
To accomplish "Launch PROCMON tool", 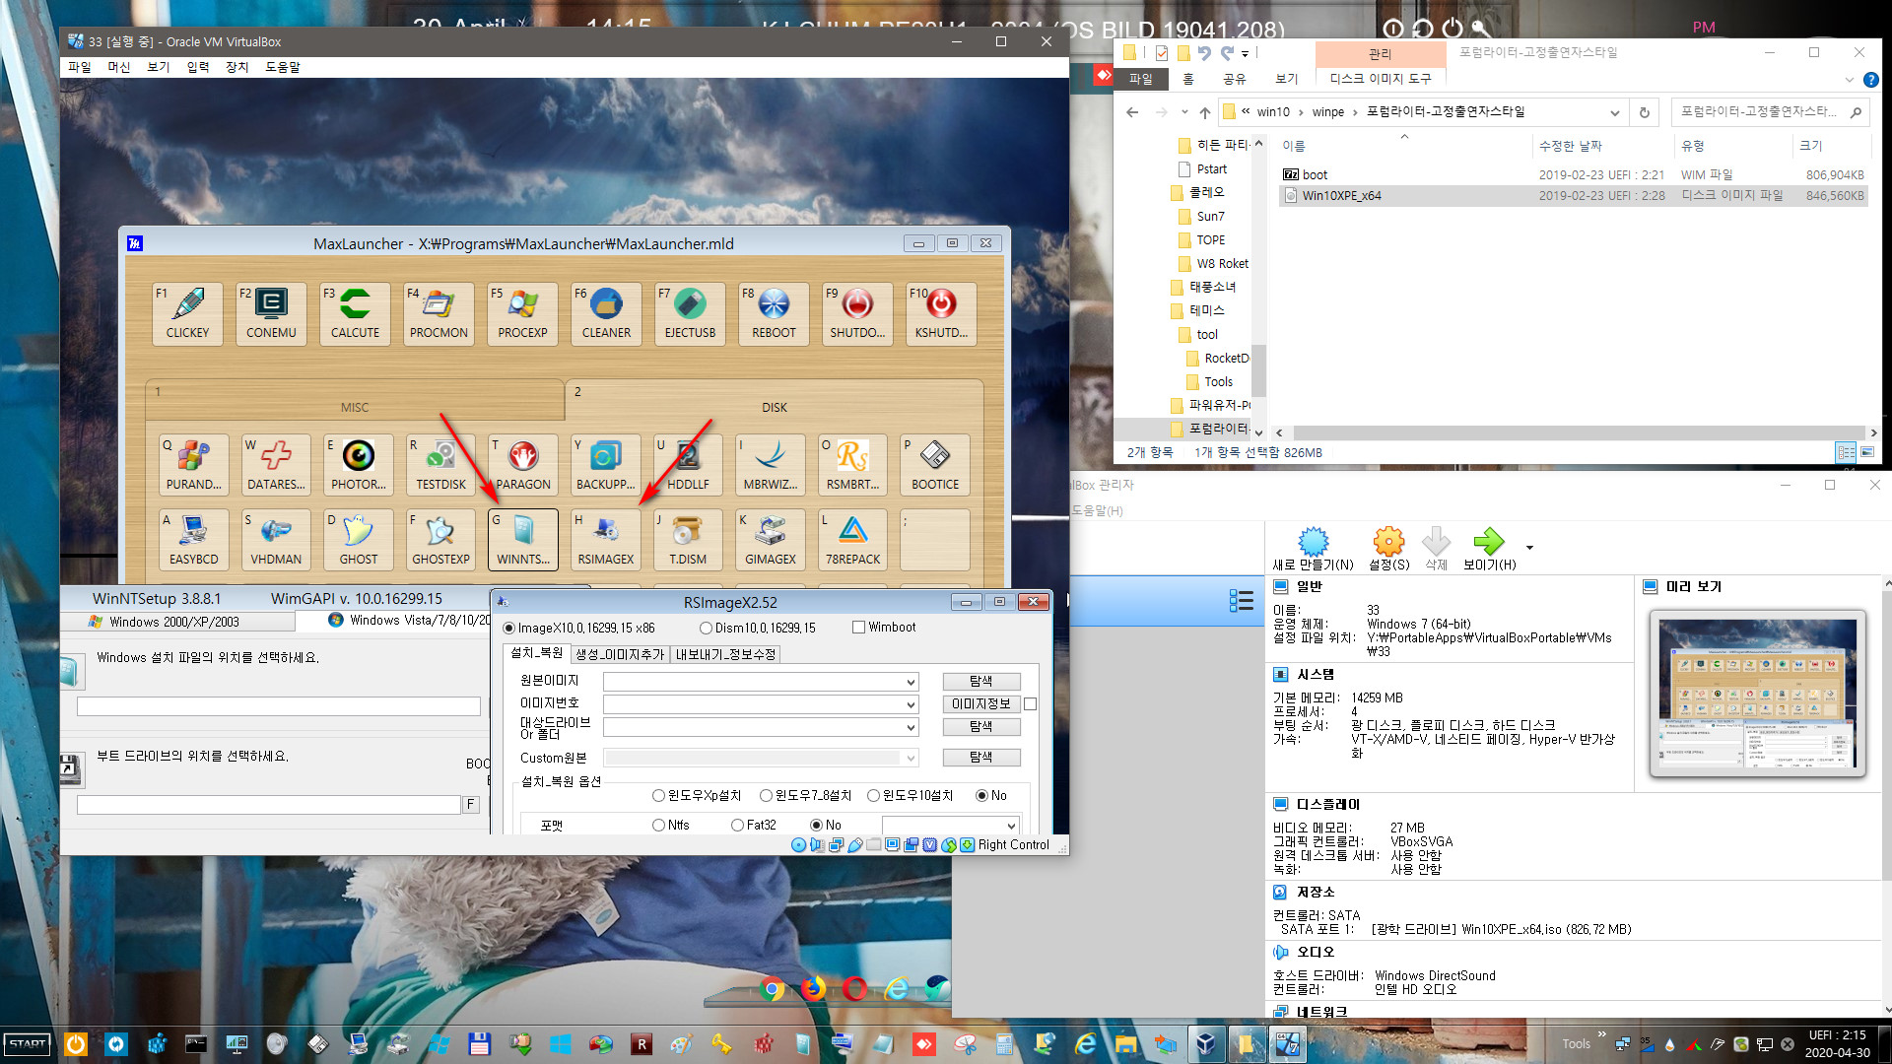I will [x=439, y=313].
